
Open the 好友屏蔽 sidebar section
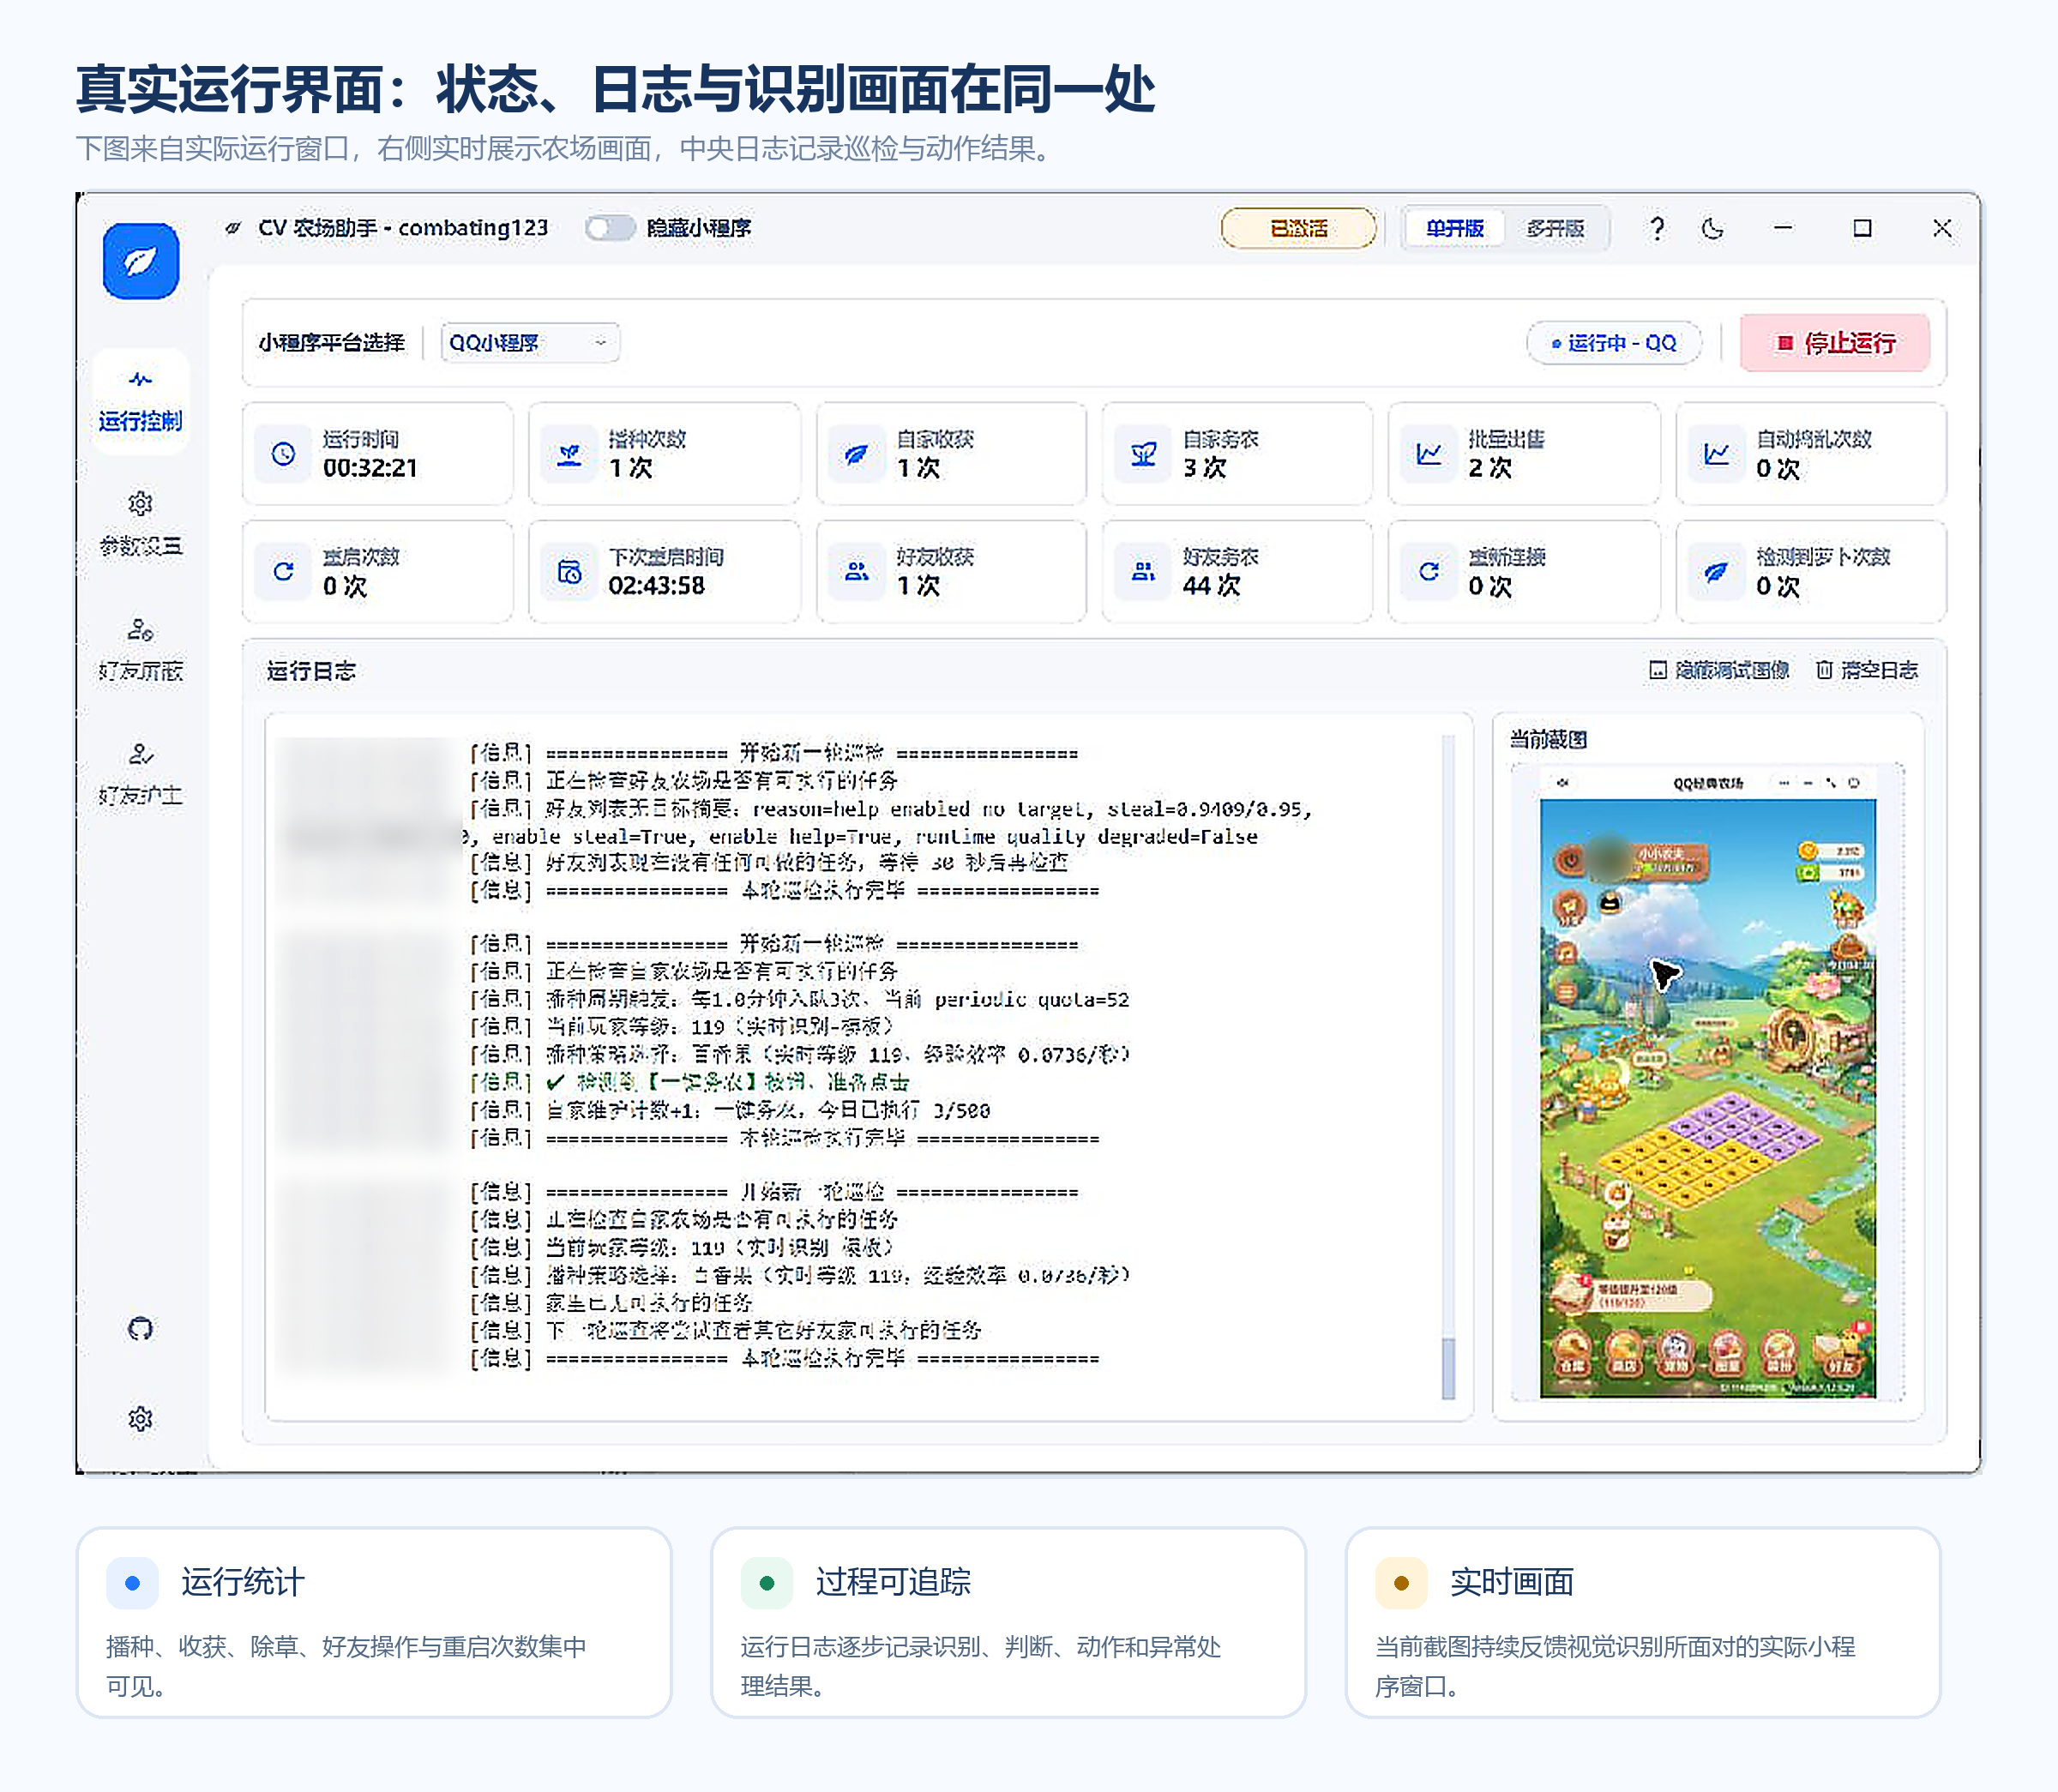pos(141,649)
